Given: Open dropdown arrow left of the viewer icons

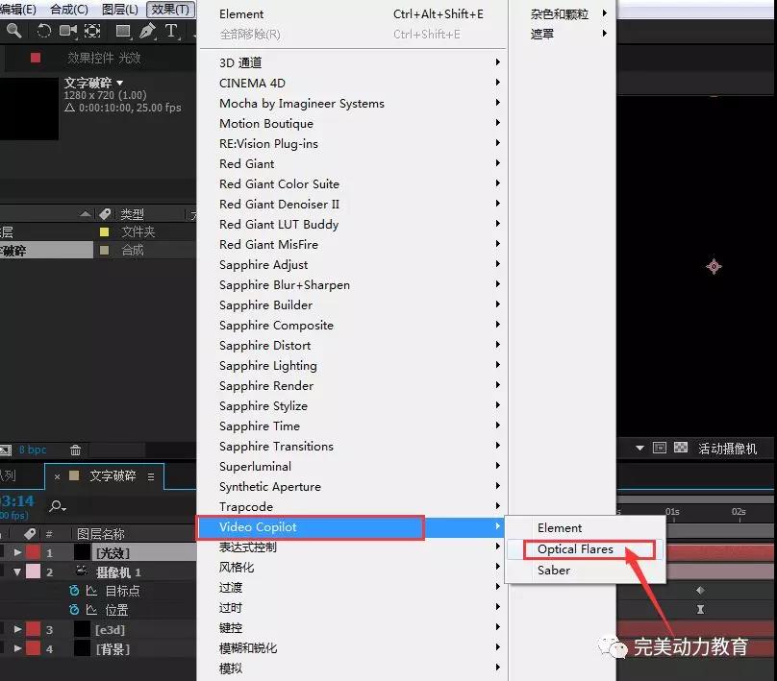Looking at the screenshot, I should click(639, 448).
